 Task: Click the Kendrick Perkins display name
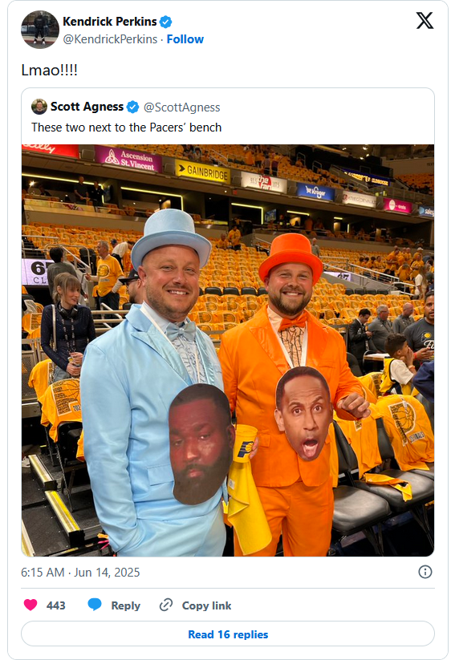pos(110,22)
